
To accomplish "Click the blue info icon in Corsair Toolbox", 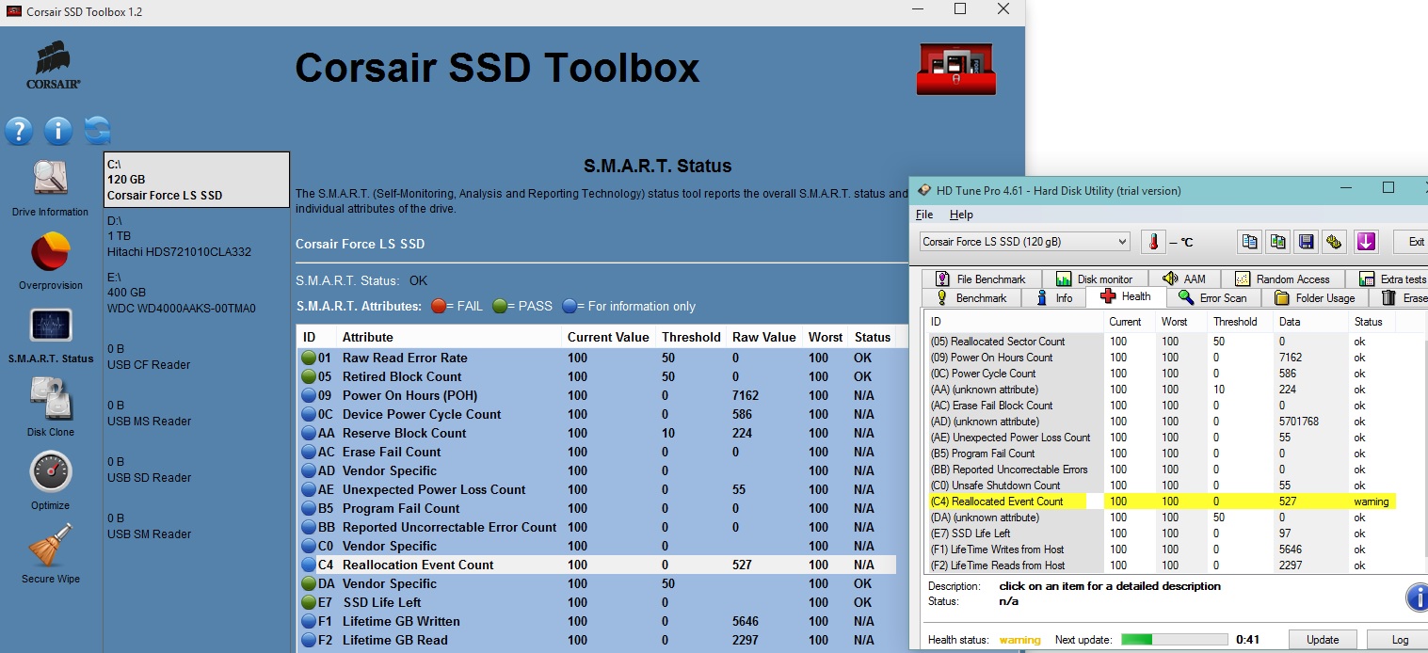I will tap(57, 131).
